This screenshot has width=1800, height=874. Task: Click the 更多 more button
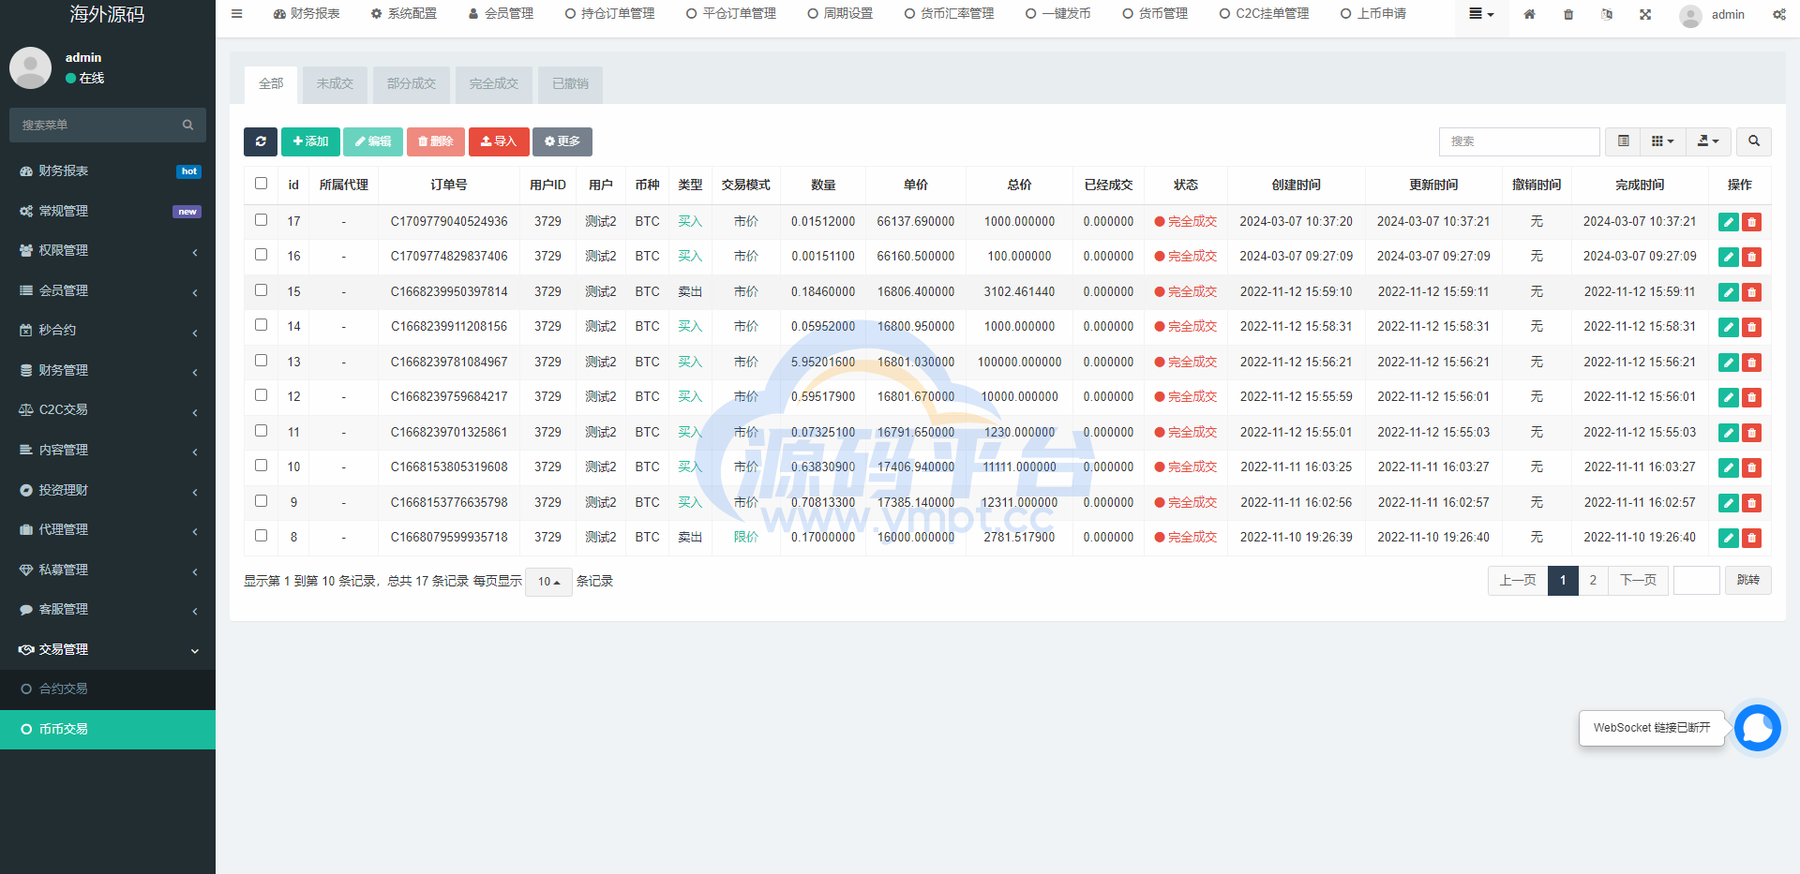562,141
